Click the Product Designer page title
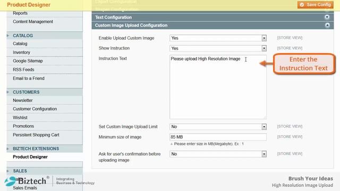340x191 pixels. coord(29,5)
